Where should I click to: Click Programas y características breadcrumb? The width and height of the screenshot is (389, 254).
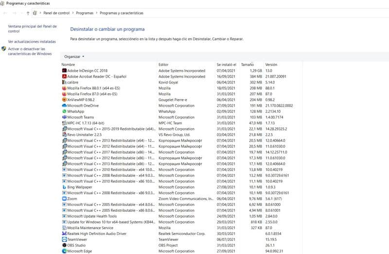point(122,13)
